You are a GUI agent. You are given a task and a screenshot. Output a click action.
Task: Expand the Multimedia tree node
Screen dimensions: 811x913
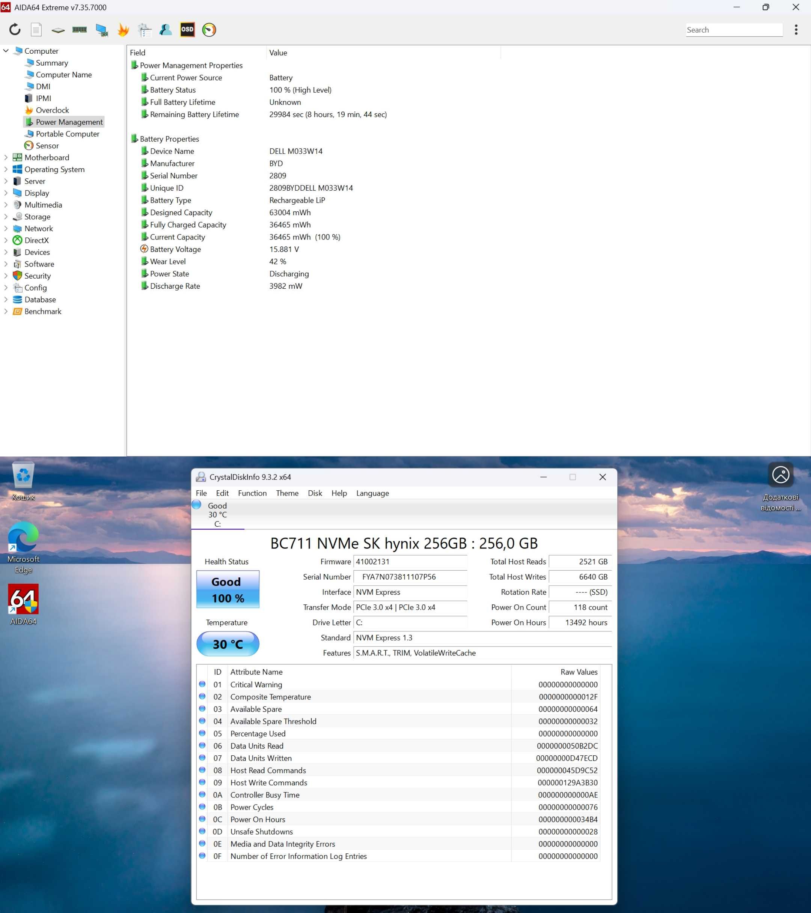pos(6,205)
